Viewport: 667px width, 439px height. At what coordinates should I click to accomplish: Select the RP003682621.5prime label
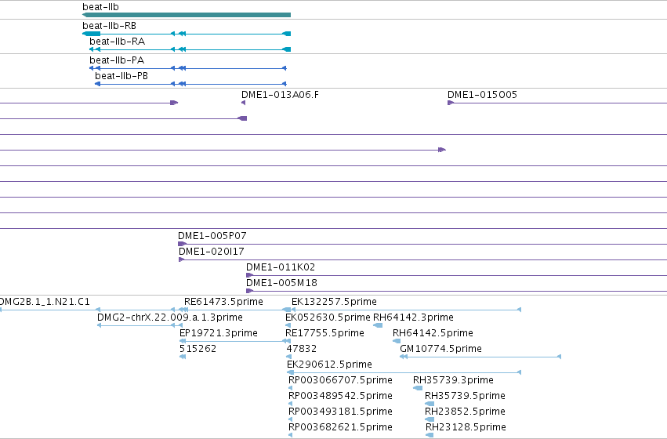[340, 426]
